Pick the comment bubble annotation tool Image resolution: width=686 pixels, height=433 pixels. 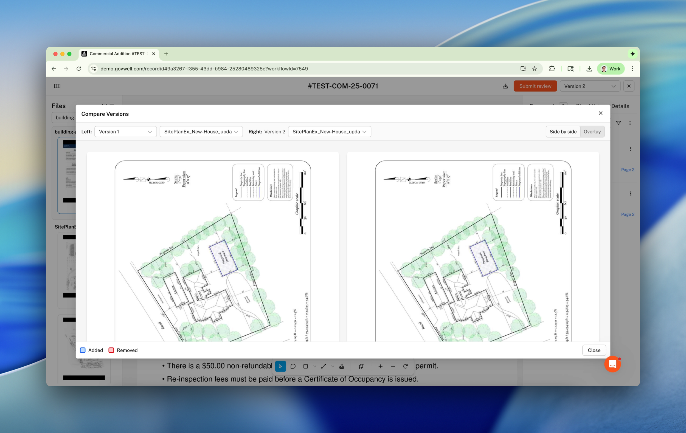293,366
